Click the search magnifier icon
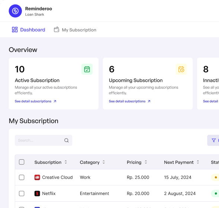 coord(66,140)
